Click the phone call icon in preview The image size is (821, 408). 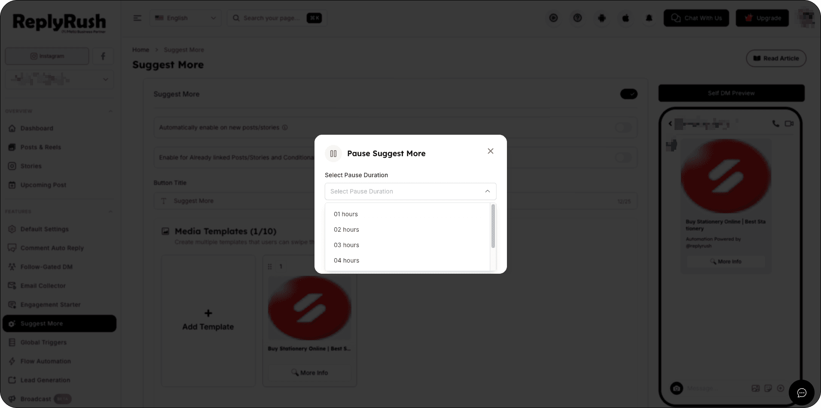point(775,124)
